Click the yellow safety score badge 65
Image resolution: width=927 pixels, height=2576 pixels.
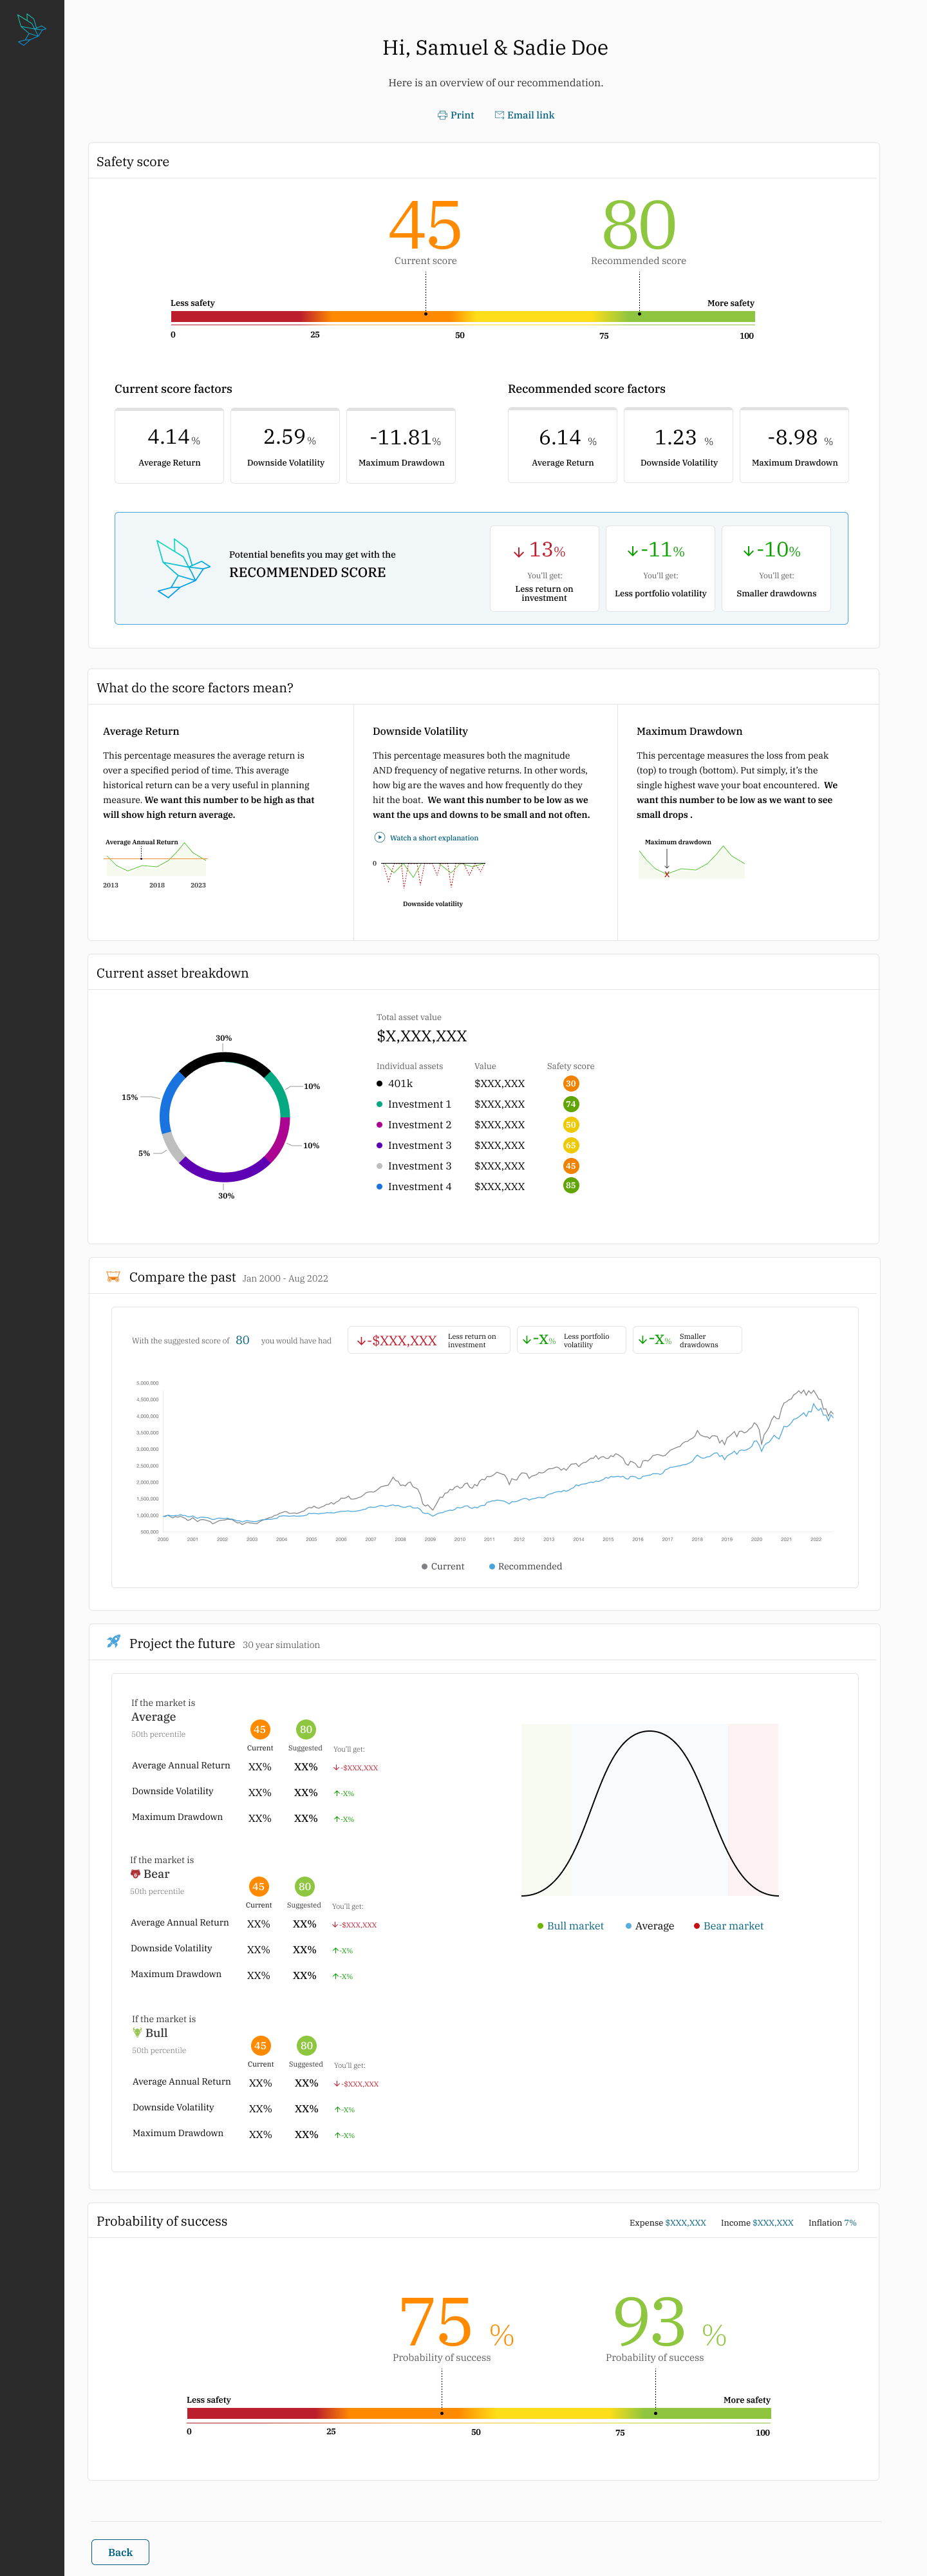tap(571, 1145)
